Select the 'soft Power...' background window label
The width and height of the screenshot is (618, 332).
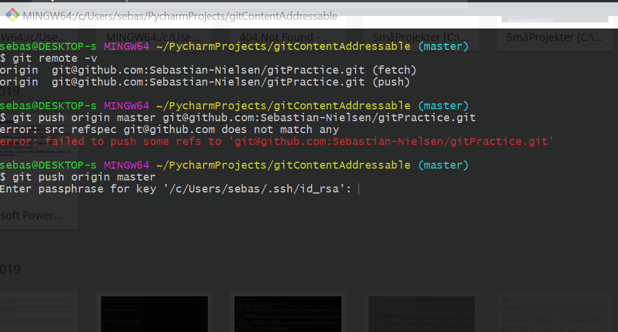(x=31, y=215)
